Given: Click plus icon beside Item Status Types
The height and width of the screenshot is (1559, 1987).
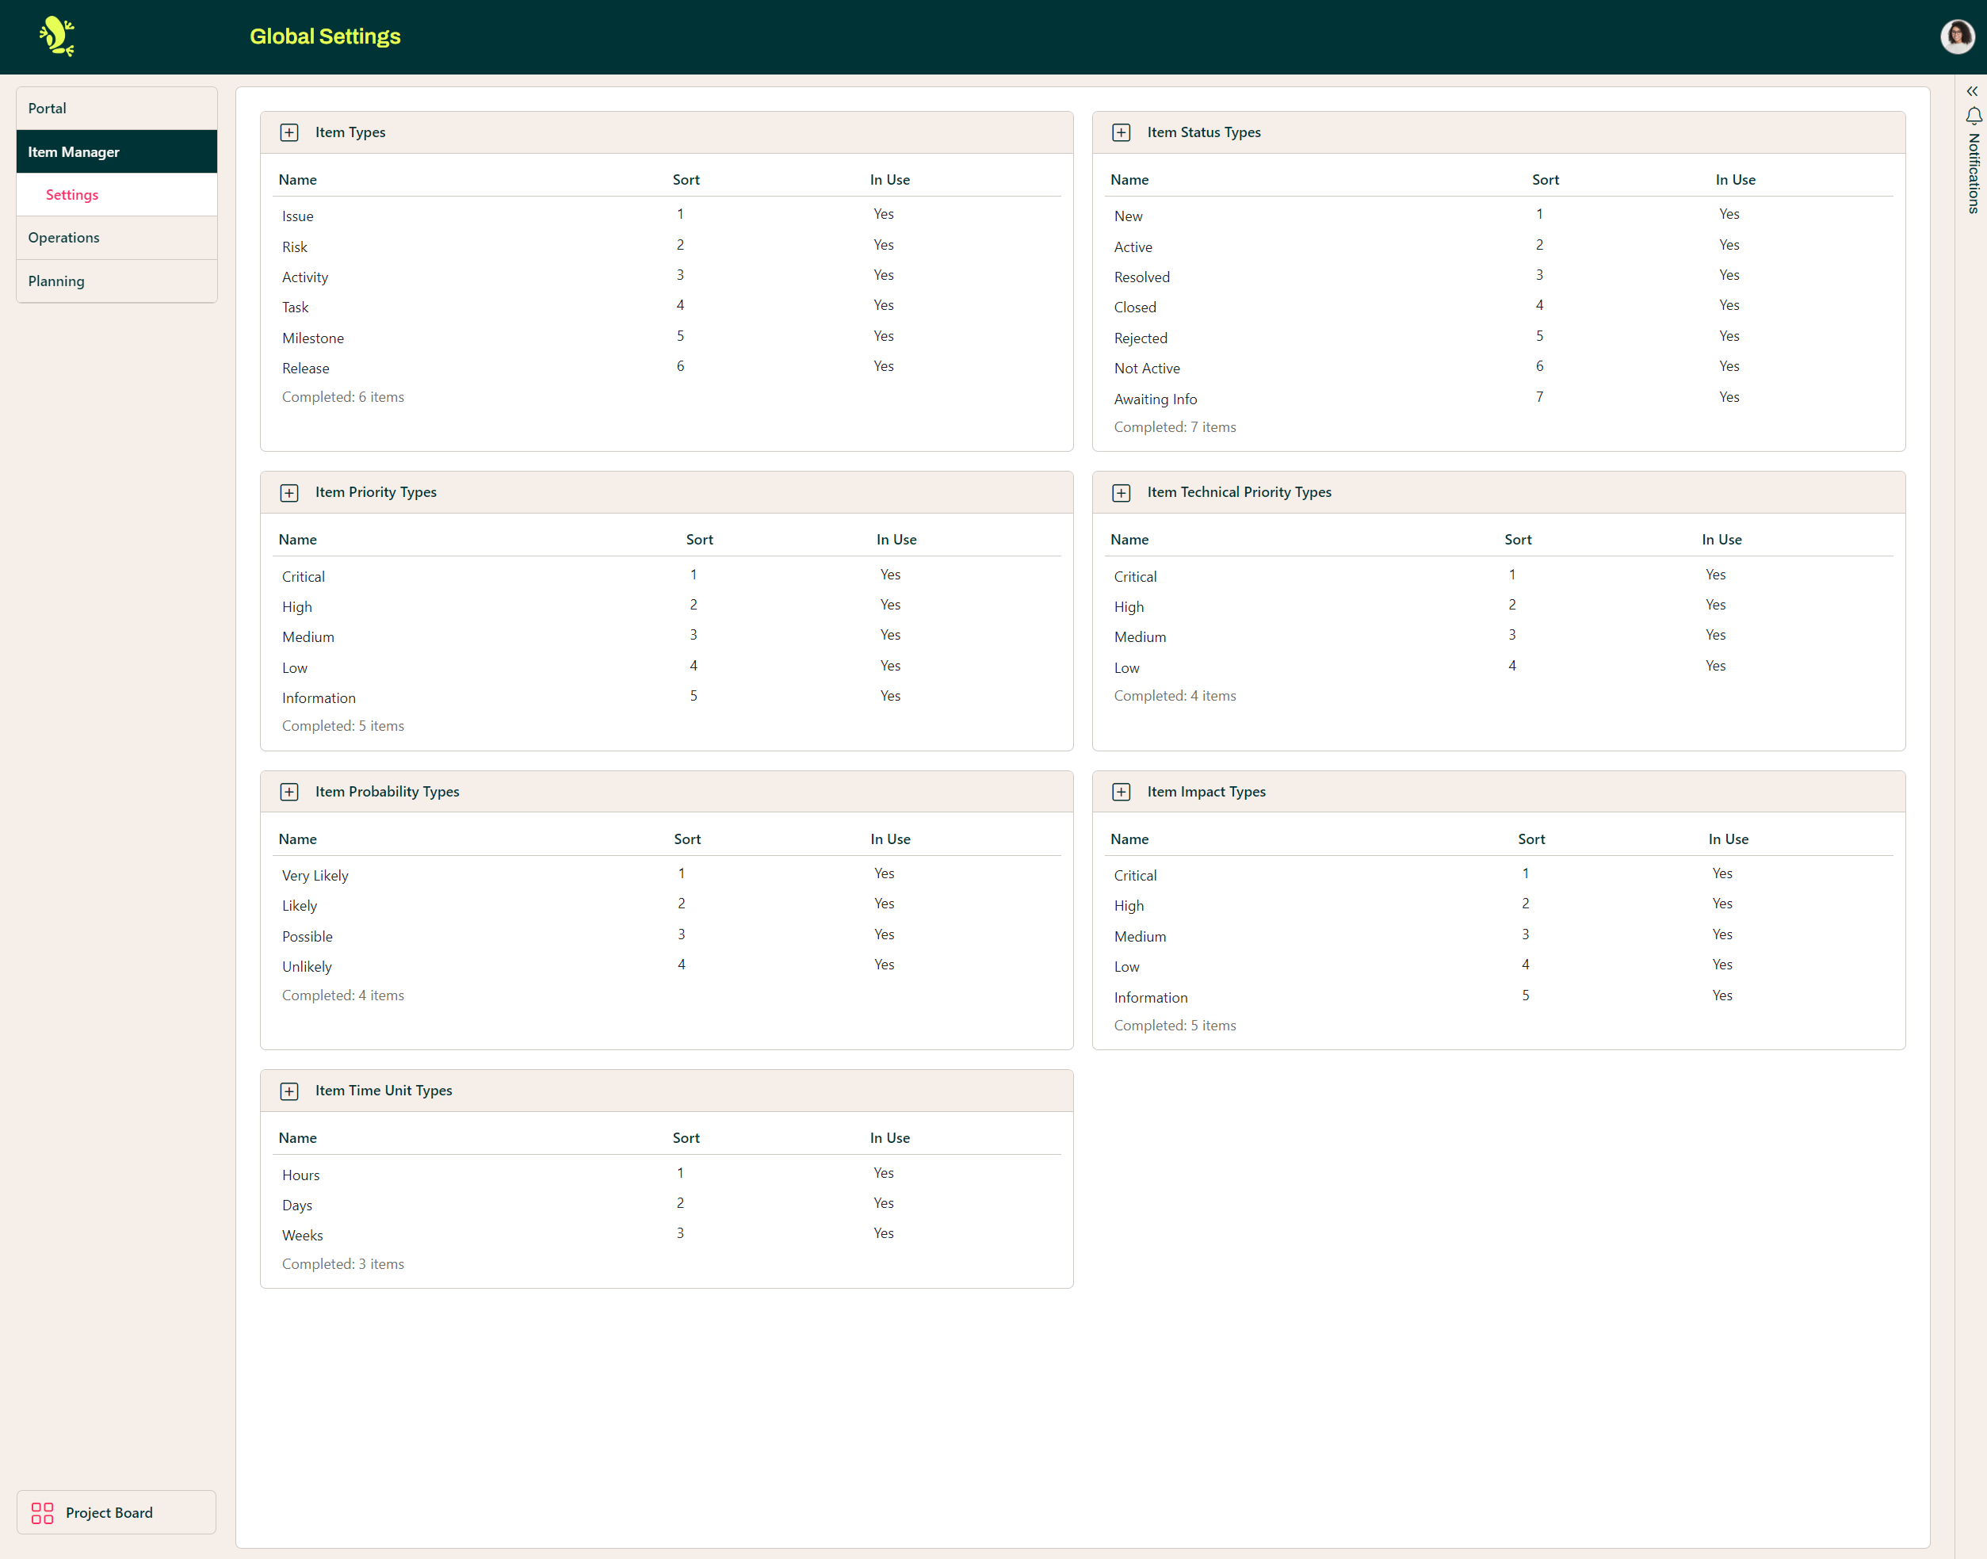Looking at the screenshot, I should 1121,132.
